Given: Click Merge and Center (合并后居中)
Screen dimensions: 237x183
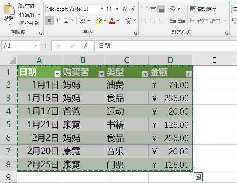Looking at the screenshot, I should point(205,21).
